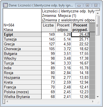Click the horizontal scrollbar right arrow
Viewport: 103px width, 107px height.
pos(93,101)
